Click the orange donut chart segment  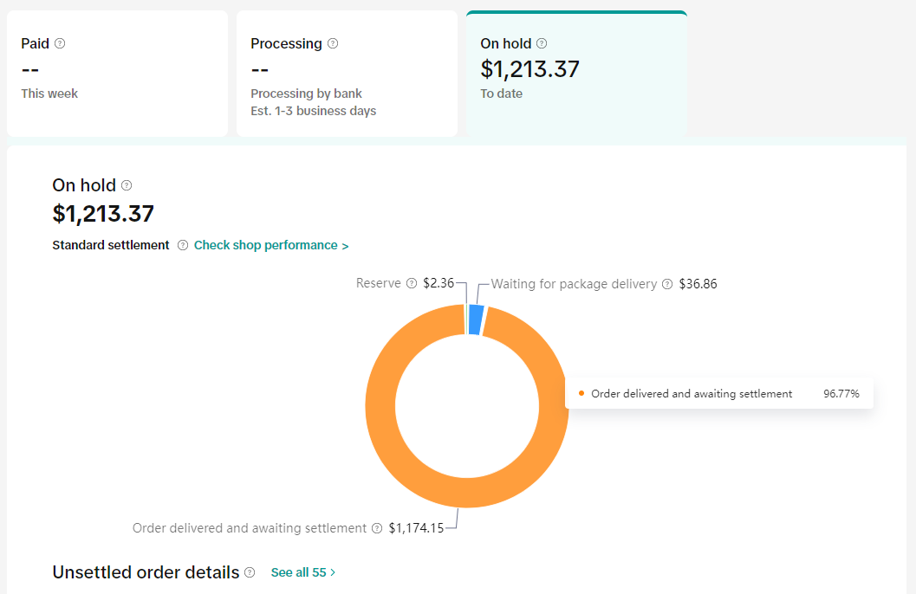click(381, 407)
